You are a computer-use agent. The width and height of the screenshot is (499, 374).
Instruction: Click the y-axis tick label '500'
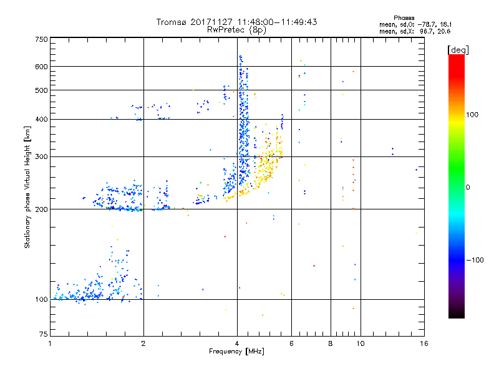click(41, 90)
